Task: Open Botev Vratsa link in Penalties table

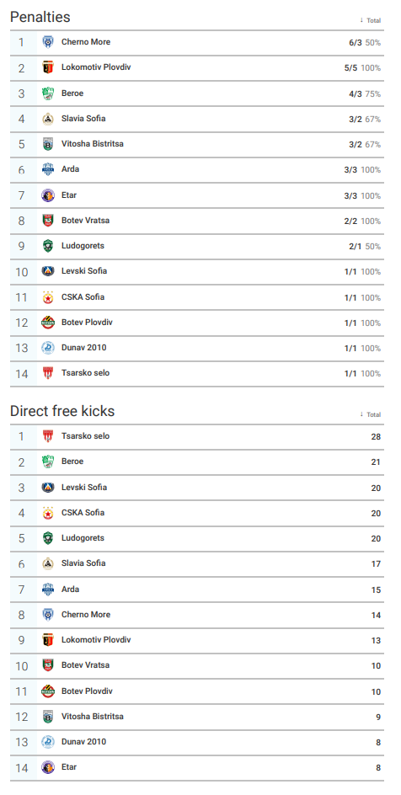Action: [85, 221]
